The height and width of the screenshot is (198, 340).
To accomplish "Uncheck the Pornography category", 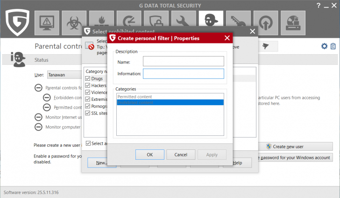I will (x=88, y=106).
